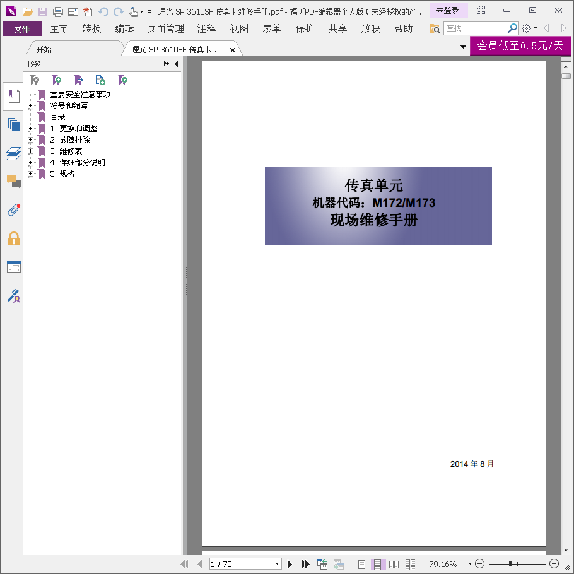Open a file with the folder icon
Screen dimensions: 574x574
pyautogui.click(x=28, y=12)
